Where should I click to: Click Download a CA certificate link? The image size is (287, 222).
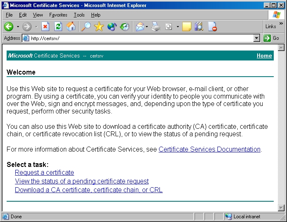89,190
